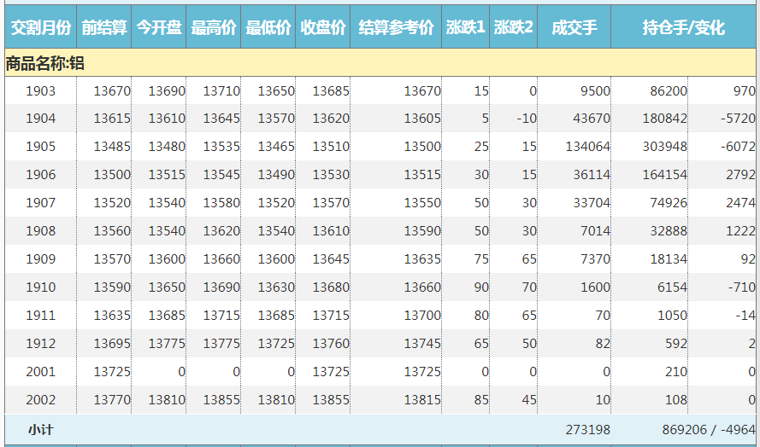Click the 持仓手/变化 column header
This screenshot has width=760, height=447.
tap(684, 28)
